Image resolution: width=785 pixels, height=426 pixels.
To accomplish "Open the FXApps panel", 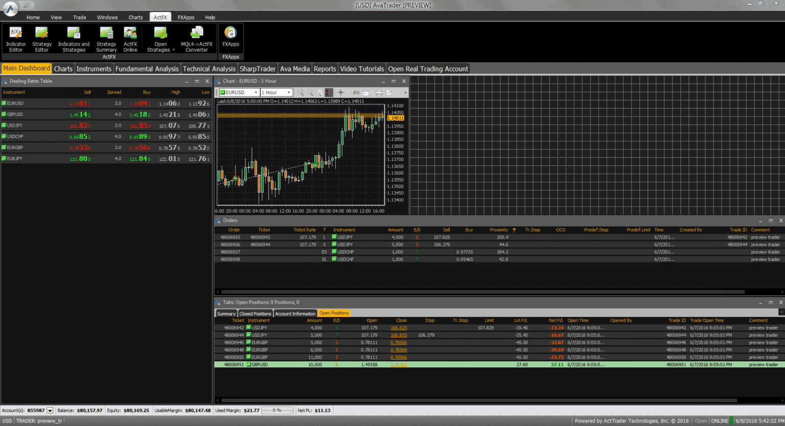I will point(230,38).
